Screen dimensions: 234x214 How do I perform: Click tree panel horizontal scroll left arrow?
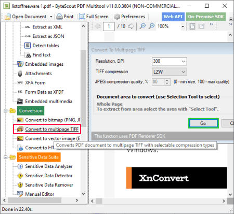(x=4, y=201)
